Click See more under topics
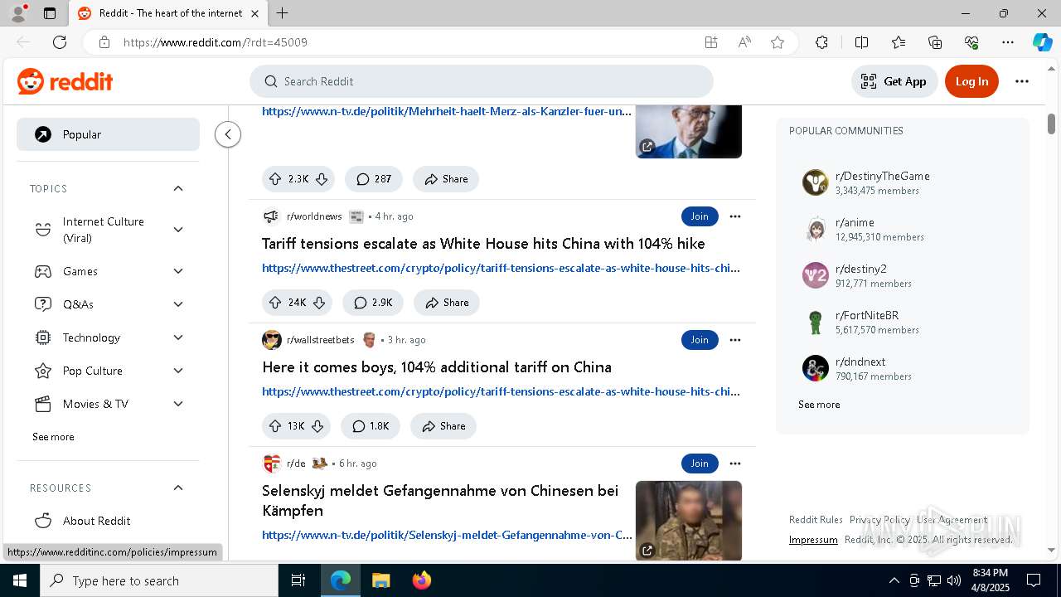This screenshot has height=597, width=1061. click(53, 437)
